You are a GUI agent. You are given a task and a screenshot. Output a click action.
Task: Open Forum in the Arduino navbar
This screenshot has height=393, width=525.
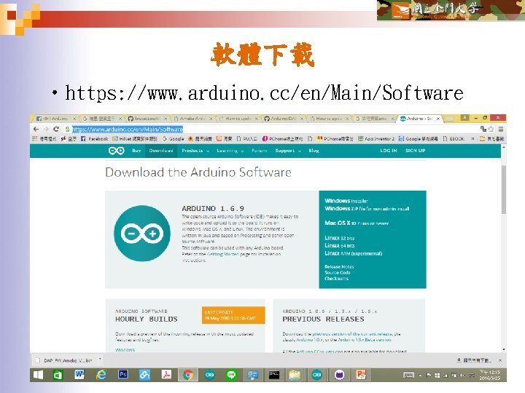260,151
